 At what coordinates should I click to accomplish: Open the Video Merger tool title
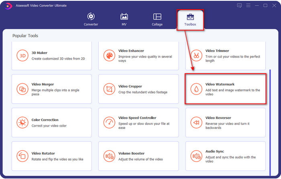pos(43,84)
